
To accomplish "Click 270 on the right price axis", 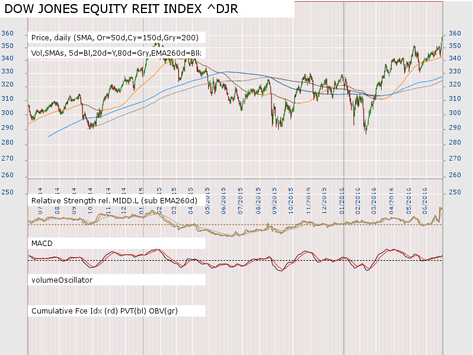I will point(455,158).
